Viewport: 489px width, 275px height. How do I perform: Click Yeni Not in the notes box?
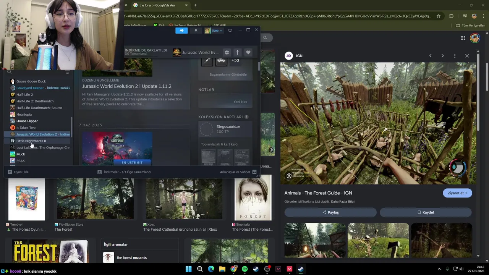240,102
